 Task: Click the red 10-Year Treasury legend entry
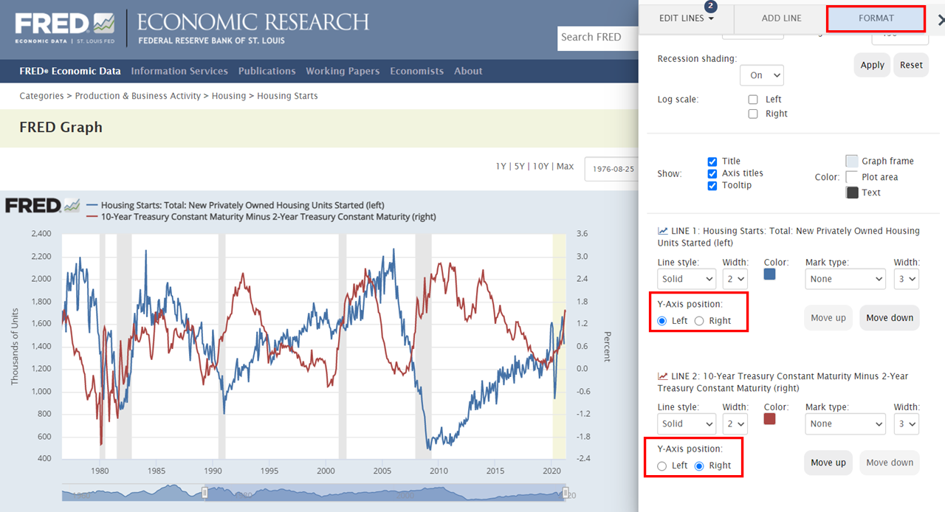[x=261, y=217]
